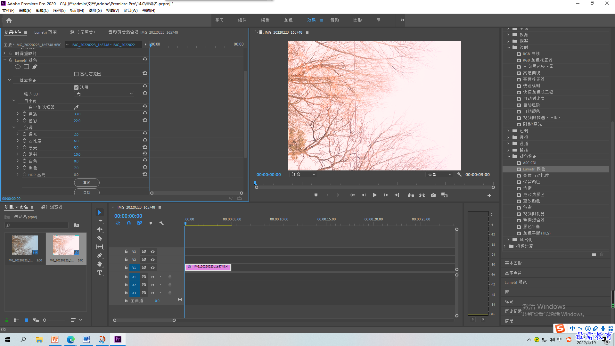
Task: Open the 历史记录 panel
Action: [x=513, y=311]
